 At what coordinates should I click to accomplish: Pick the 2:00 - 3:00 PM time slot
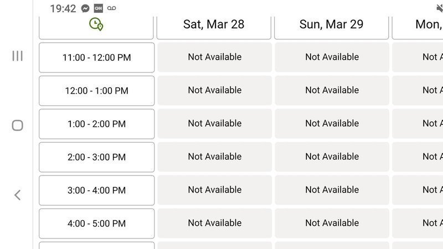(x=96, y=157)
